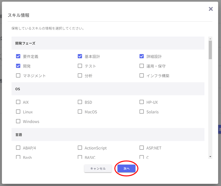Select the ASP.NET language checkbox
The width and height of the screenshot is (221, 186).
click(142, 148)
